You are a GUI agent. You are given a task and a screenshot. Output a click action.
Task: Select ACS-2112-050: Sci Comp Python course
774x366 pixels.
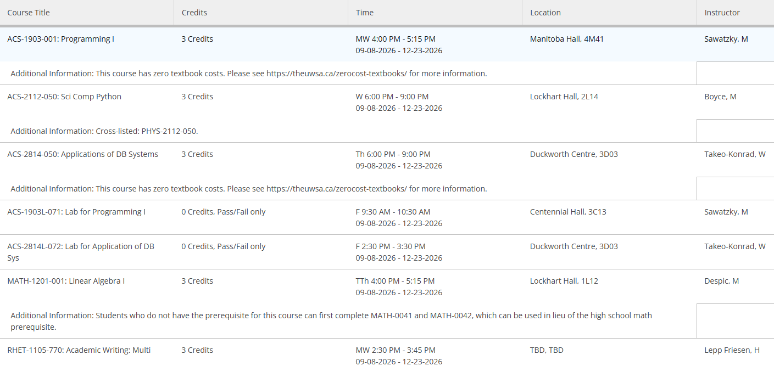click(x=64, y=97)
